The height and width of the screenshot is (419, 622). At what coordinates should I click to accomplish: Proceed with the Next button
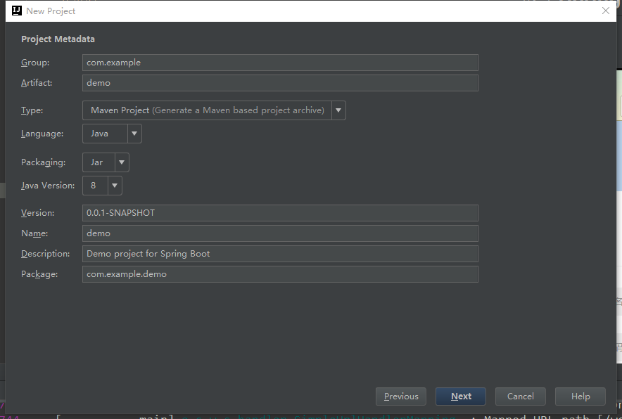tap(461, 397)
